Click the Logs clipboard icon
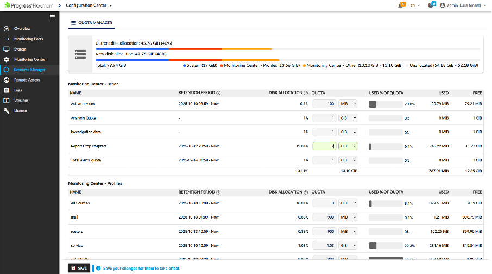The image size is (492, 274). [7, 90]
